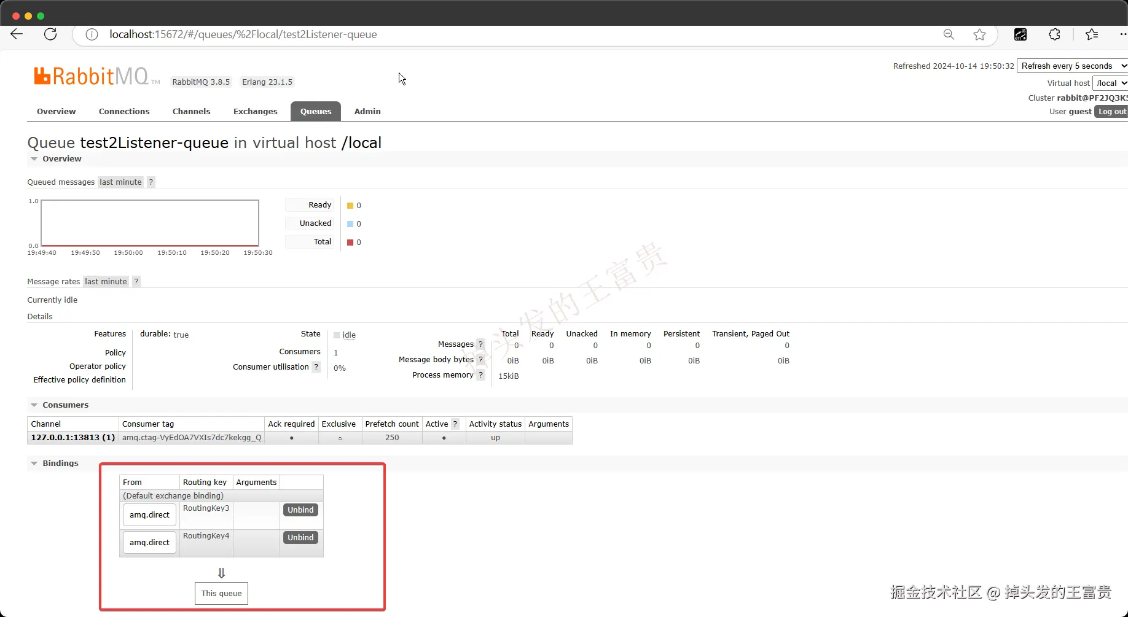Click the browser address bar URL
Screen dimensions: 1128x617
(243, 34)
